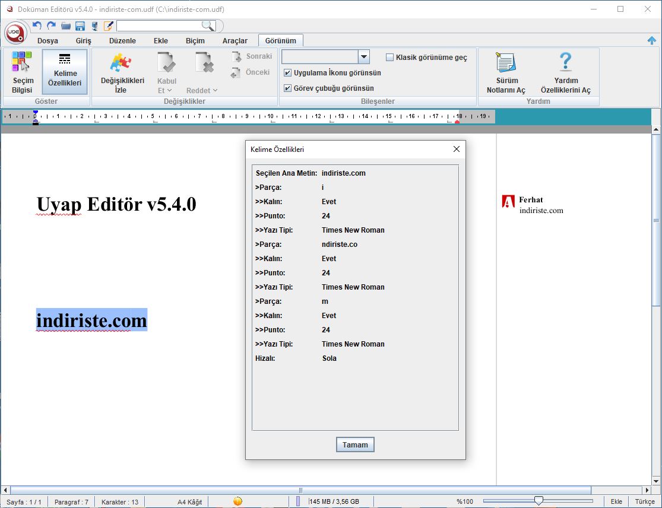Viewport: 662px width, 508px height.
Task: Open the UDE application menu logo
Action: point(15,33)
